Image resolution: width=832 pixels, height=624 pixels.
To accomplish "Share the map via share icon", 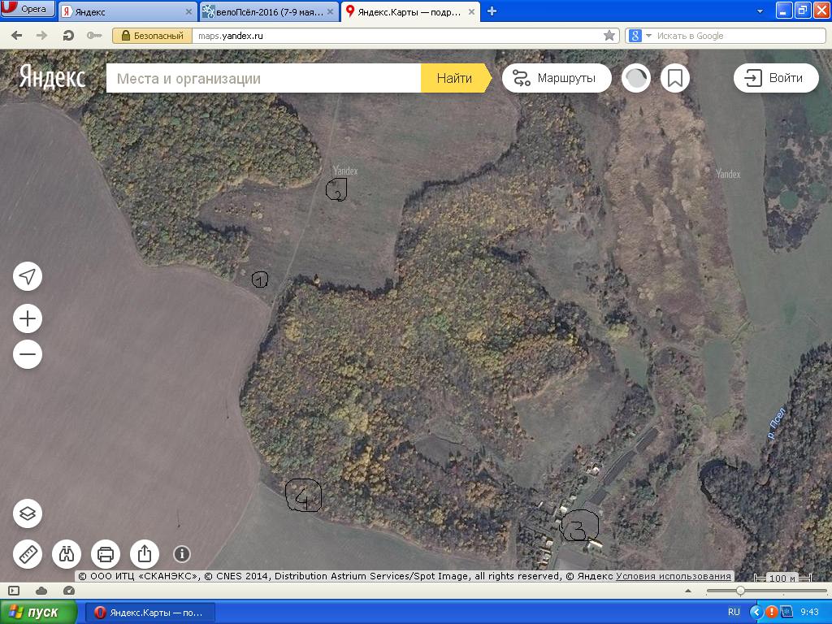I will click(145, 554).
